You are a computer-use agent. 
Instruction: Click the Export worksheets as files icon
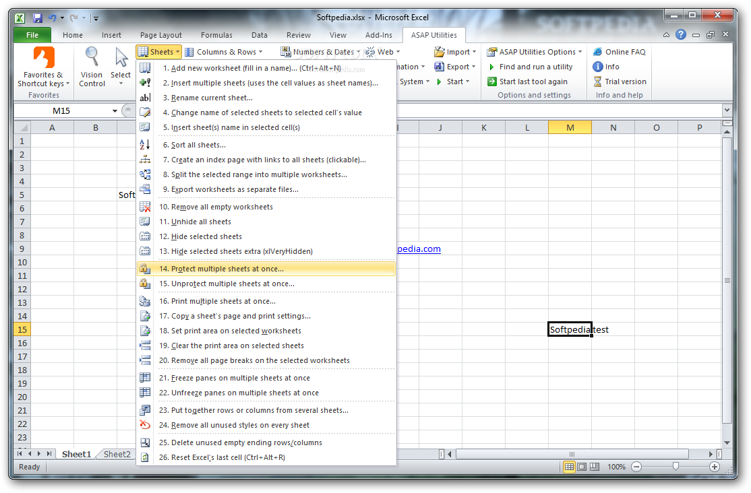point(145,189)
